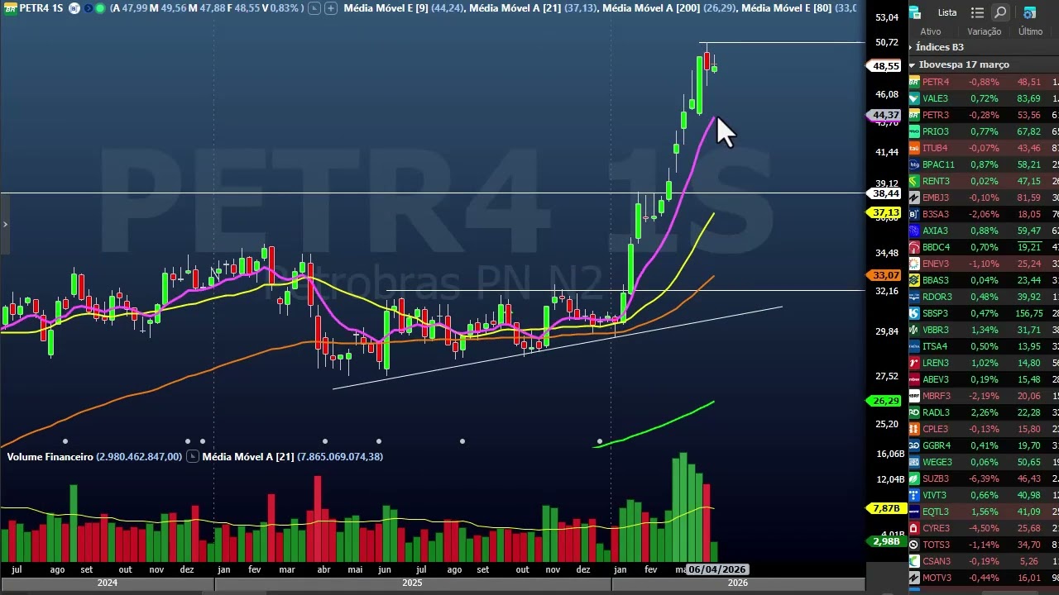Screen dimensions: 1059x595
Task: Click the 06/04/2026 date marker on time axis
Action: click(717, 569)
